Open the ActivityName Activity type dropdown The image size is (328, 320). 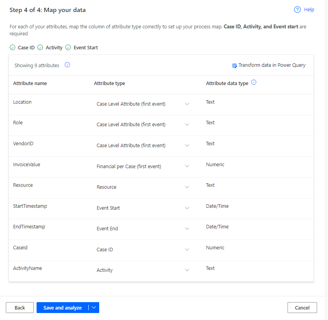[187, 270]
